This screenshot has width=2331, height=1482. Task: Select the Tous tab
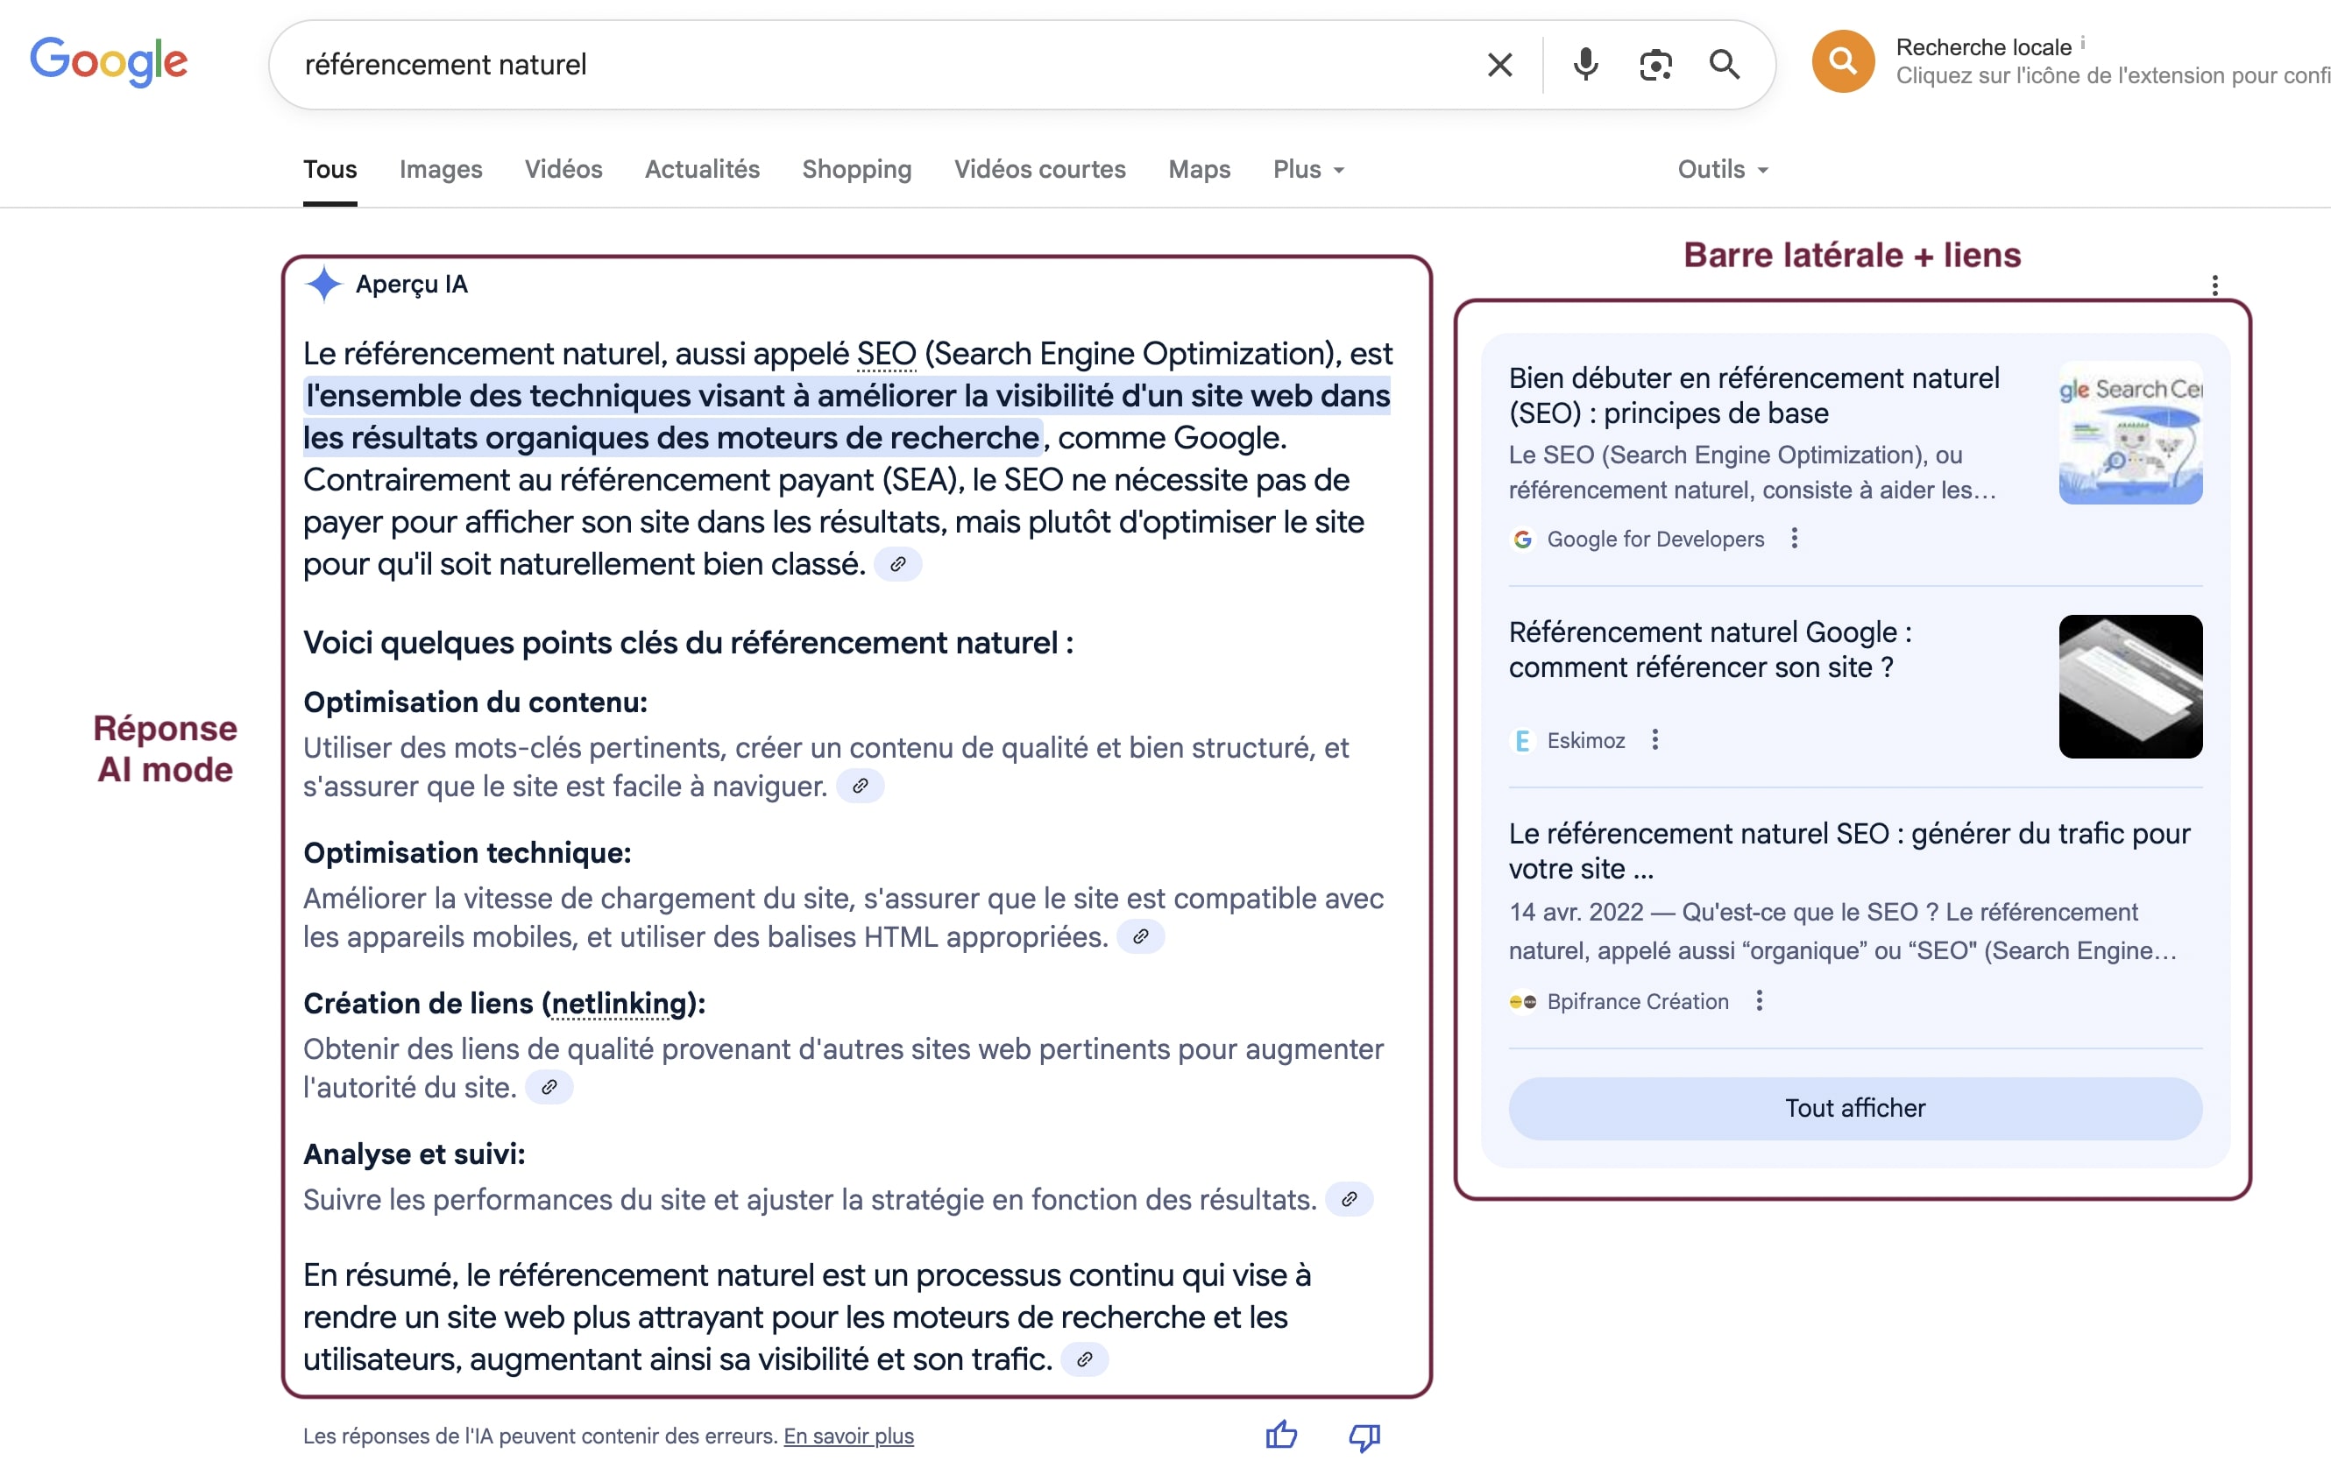(330, 169)
